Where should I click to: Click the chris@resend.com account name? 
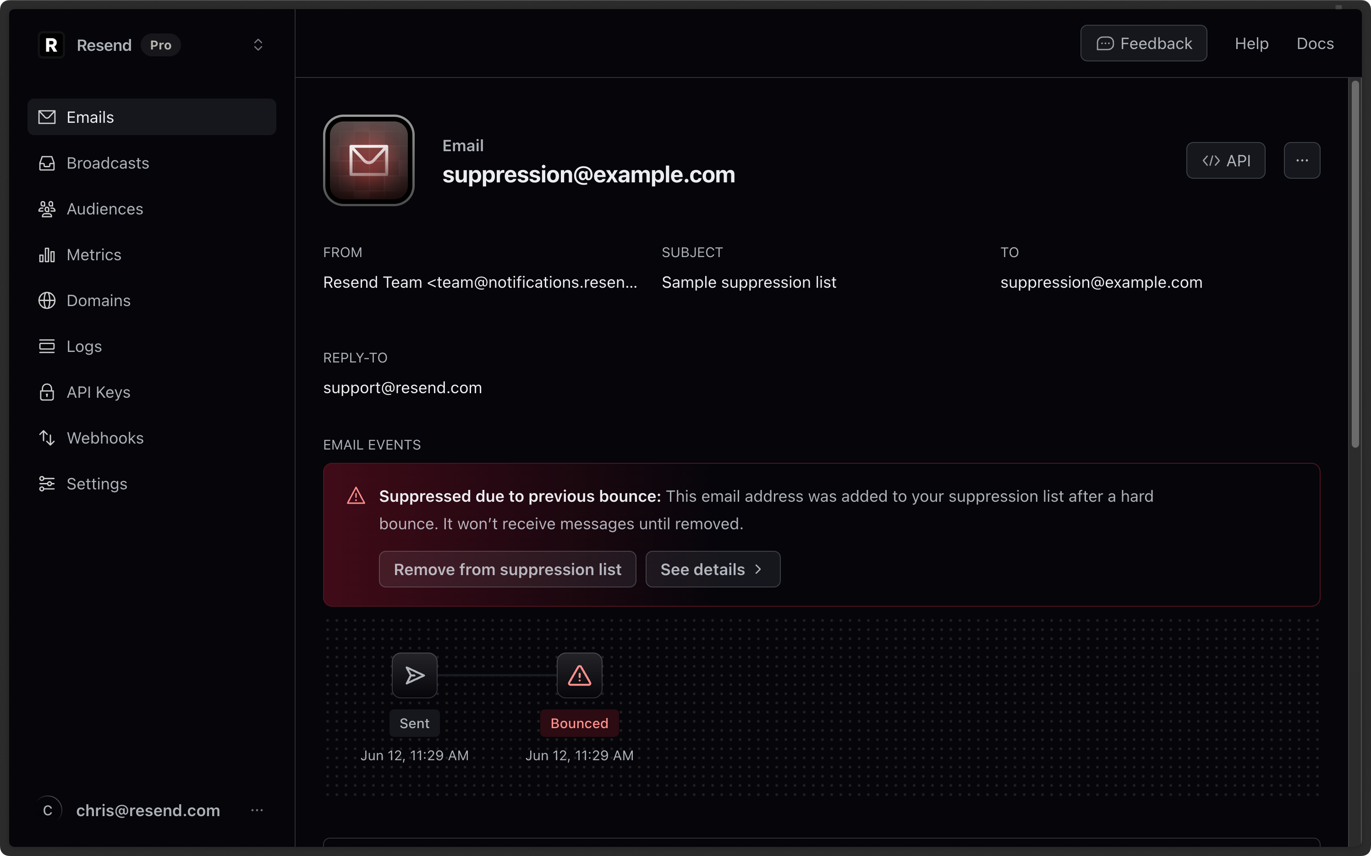click(x=148, y=811)
